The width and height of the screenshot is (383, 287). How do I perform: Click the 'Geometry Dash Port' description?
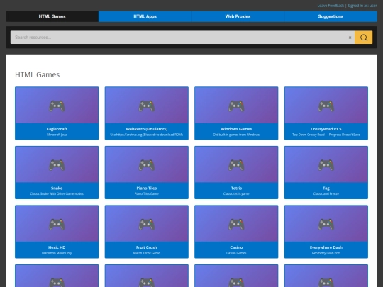326,253
